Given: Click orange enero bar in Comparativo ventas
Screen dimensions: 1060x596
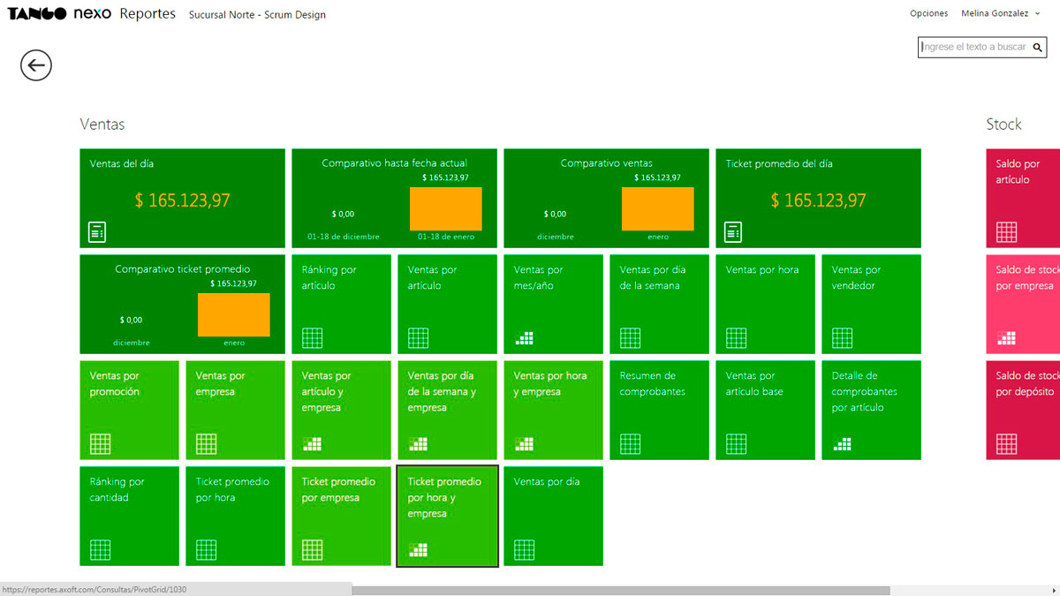Looking at the screenshot, I should coord(657,209).
